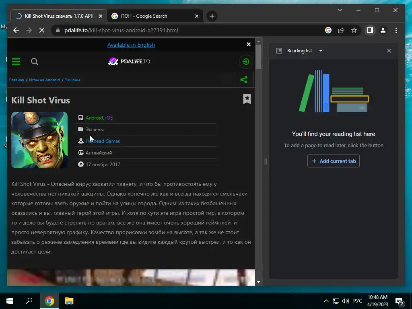Open the notification center icon
Screen dimensions: 412x309
(400, 301)
